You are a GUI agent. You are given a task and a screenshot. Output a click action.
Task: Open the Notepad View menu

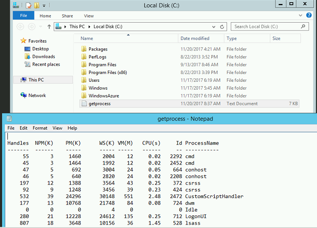pyautogui.click(x=57, y=128)
